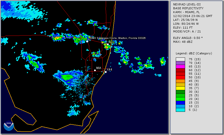This screenshot has height=135, width=224.
Task: Click the 'MIA' map label
Action: (99, 68)
